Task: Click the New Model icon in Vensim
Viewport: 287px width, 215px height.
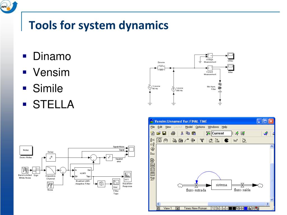Action: point(152,133)
